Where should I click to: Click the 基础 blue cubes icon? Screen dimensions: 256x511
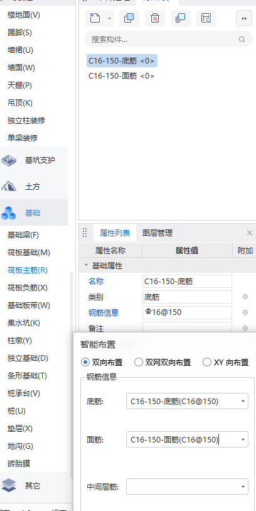(8, 213)
